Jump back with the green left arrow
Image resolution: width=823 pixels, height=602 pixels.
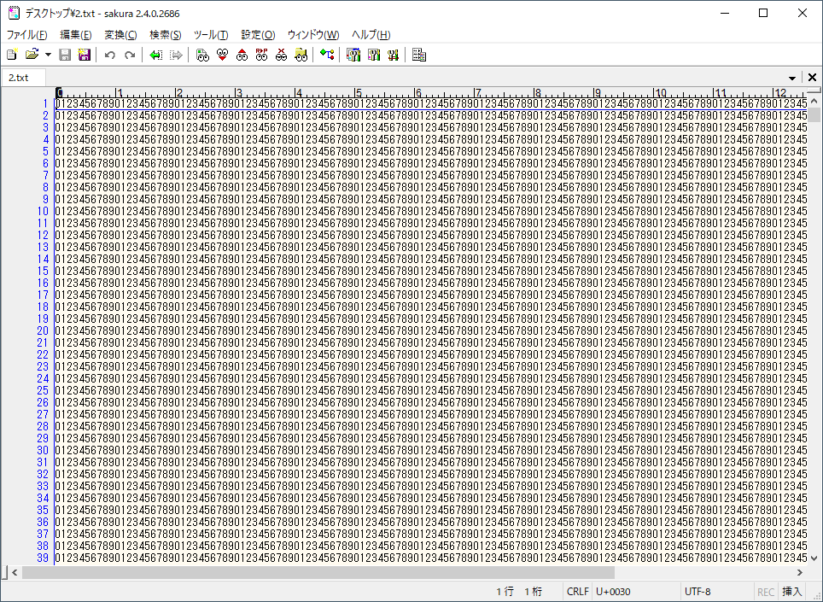coord(156,55)
